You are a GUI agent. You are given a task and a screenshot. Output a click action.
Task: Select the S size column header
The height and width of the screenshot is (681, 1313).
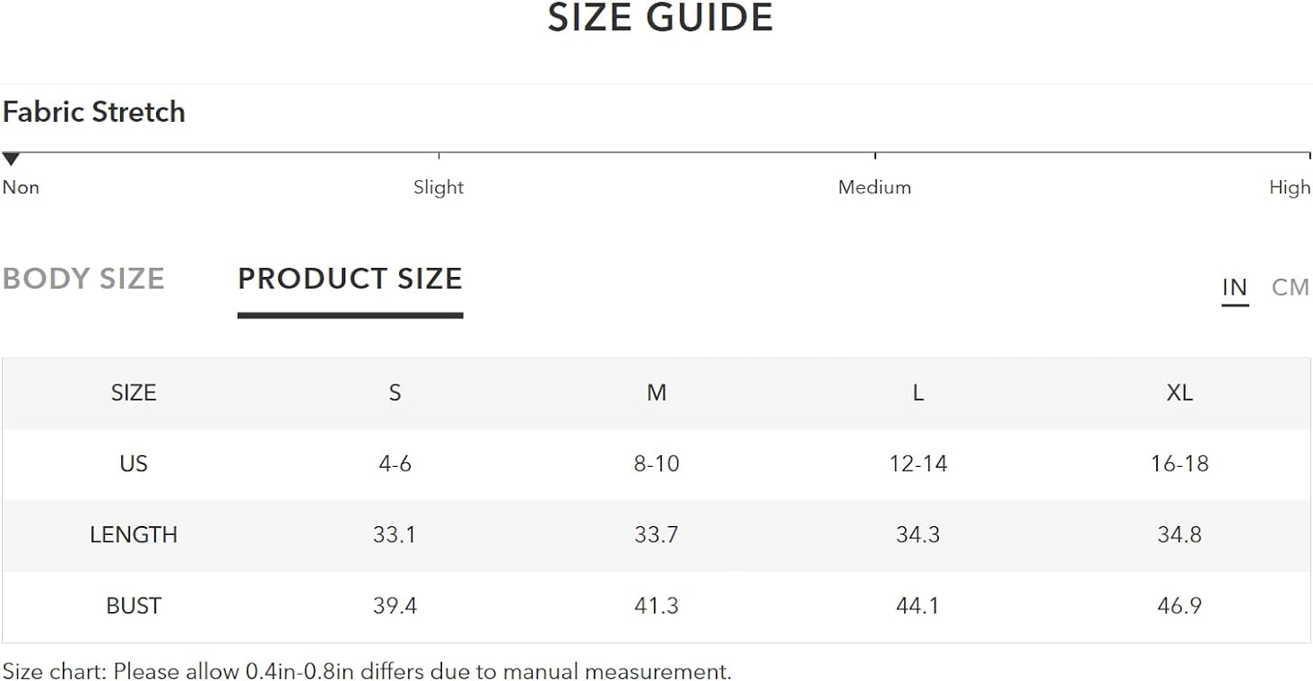[395, 392]
